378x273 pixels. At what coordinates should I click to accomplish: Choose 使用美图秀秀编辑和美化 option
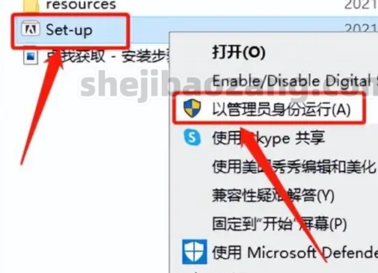click(294, 167)
